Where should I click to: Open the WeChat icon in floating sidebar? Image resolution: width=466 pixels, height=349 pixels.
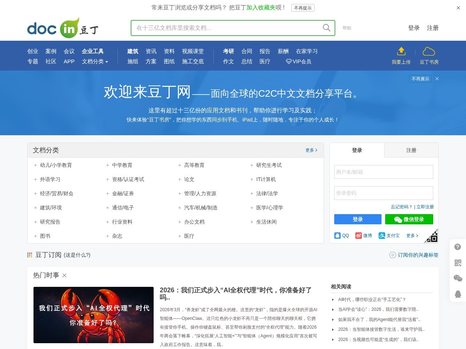tap(458, 278)
